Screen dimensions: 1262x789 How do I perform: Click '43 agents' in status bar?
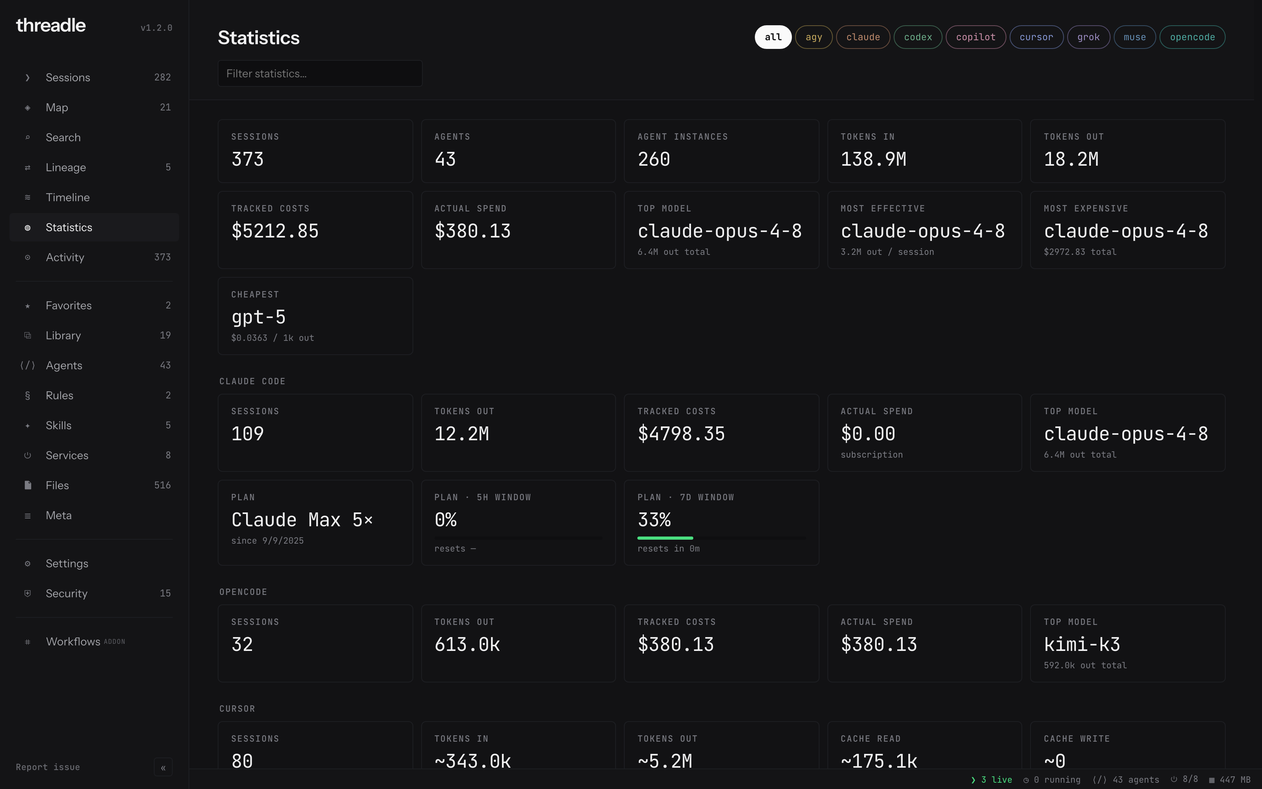1126,780
